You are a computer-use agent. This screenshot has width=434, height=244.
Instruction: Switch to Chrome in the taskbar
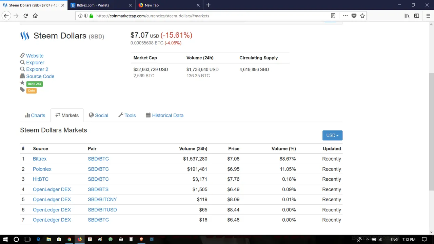click(69, 239)
